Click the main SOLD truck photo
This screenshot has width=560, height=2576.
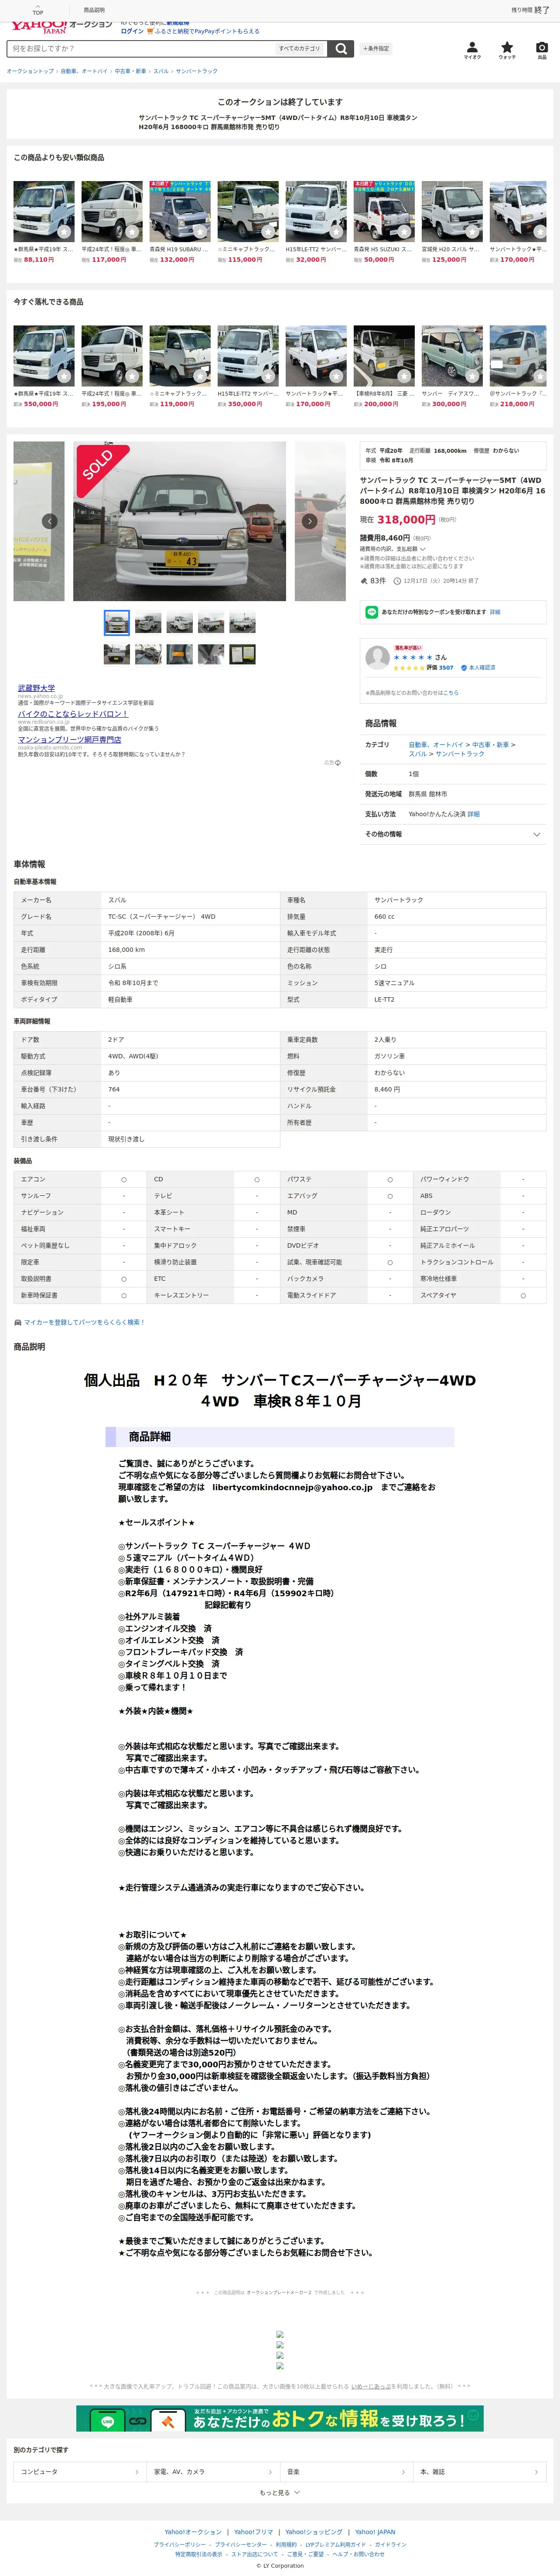click(x=180, y=521)
